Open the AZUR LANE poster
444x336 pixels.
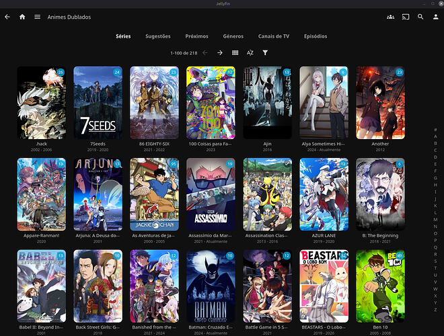tap(324, 194)
